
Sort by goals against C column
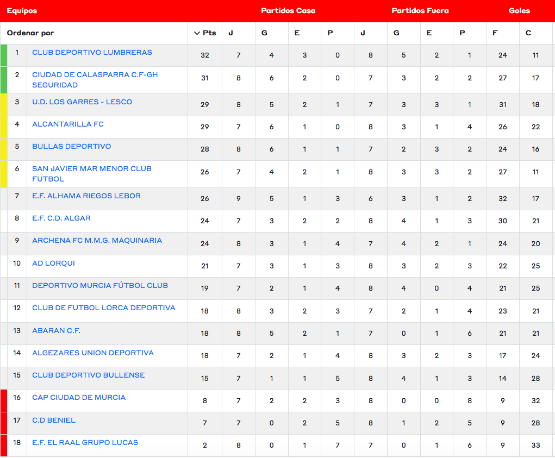click(528, 33)
